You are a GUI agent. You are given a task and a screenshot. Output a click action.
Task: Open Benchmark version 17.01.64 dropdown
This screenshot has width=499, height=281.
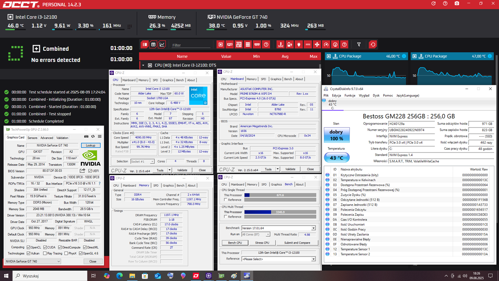(278, 228)
